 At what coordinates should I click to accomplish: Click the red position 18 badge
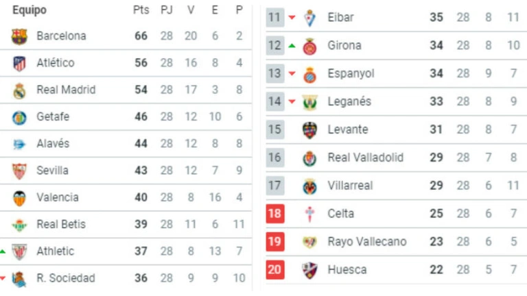(x=275, y=214)
